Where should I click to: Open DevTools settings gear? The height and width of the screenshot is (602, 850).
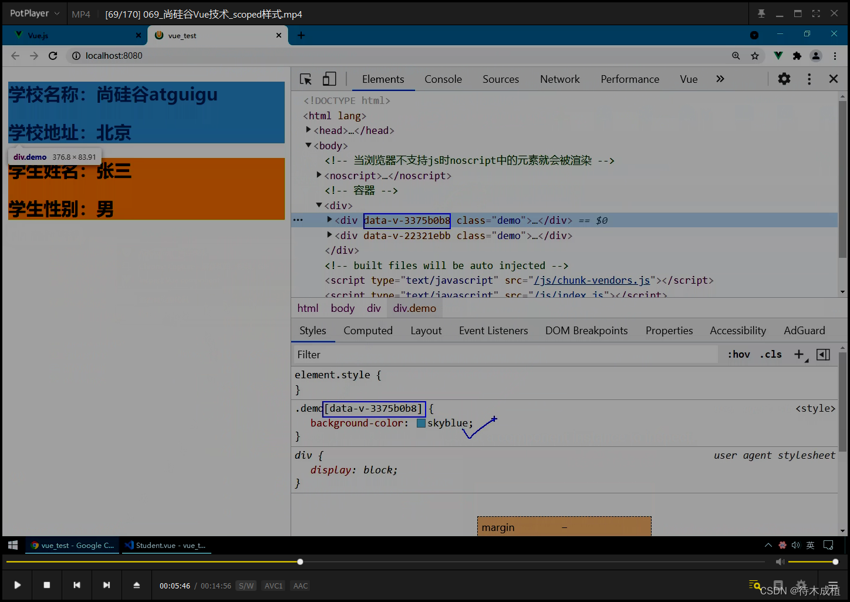click(x=784, y=79)
